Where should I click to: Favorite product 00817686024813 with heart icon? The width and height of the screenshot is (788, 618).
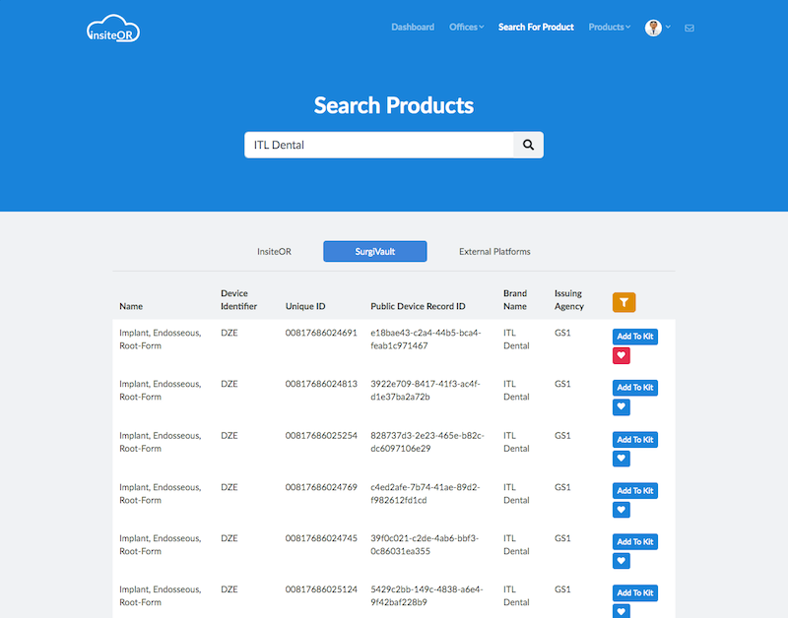coord(622,406)
